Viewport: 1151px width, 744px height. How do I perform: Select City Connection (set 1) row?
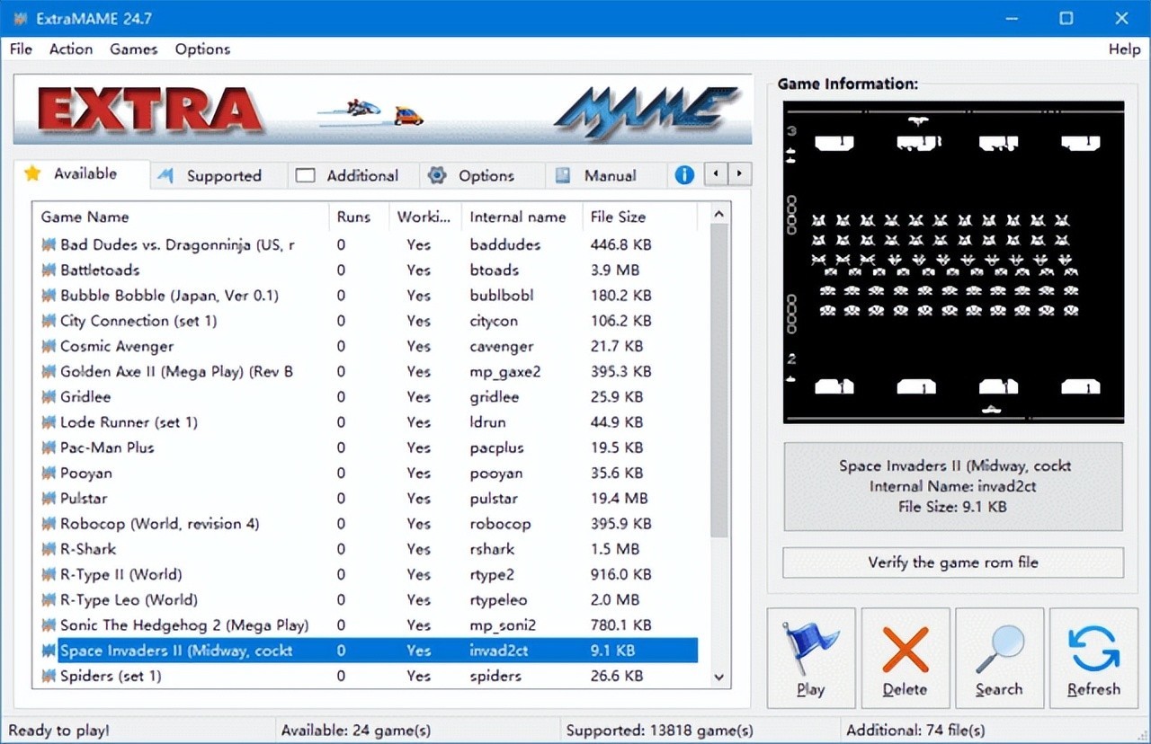point(365,321)
